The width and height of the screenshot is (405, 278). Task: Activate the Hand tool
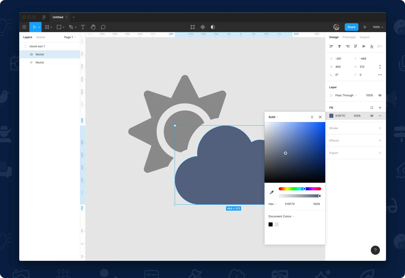point(93,27)
